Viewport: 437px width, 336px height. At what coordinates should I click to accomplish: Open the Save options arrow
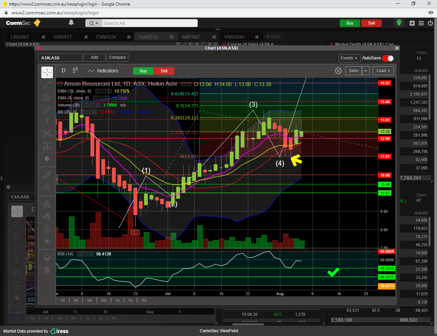366,71
